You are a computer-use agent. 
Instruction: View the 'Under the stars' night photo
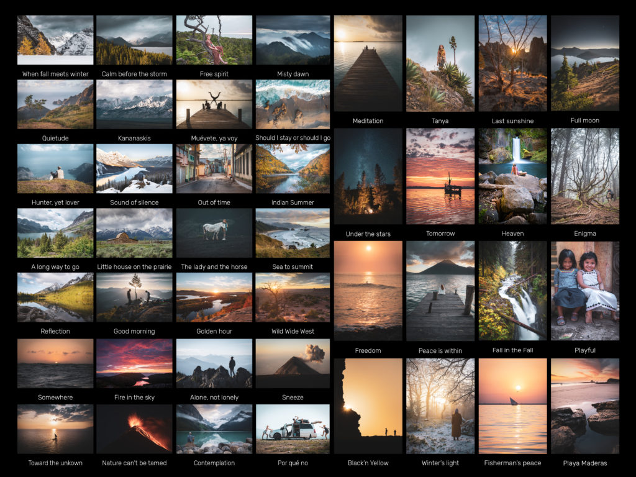(368, 176)
